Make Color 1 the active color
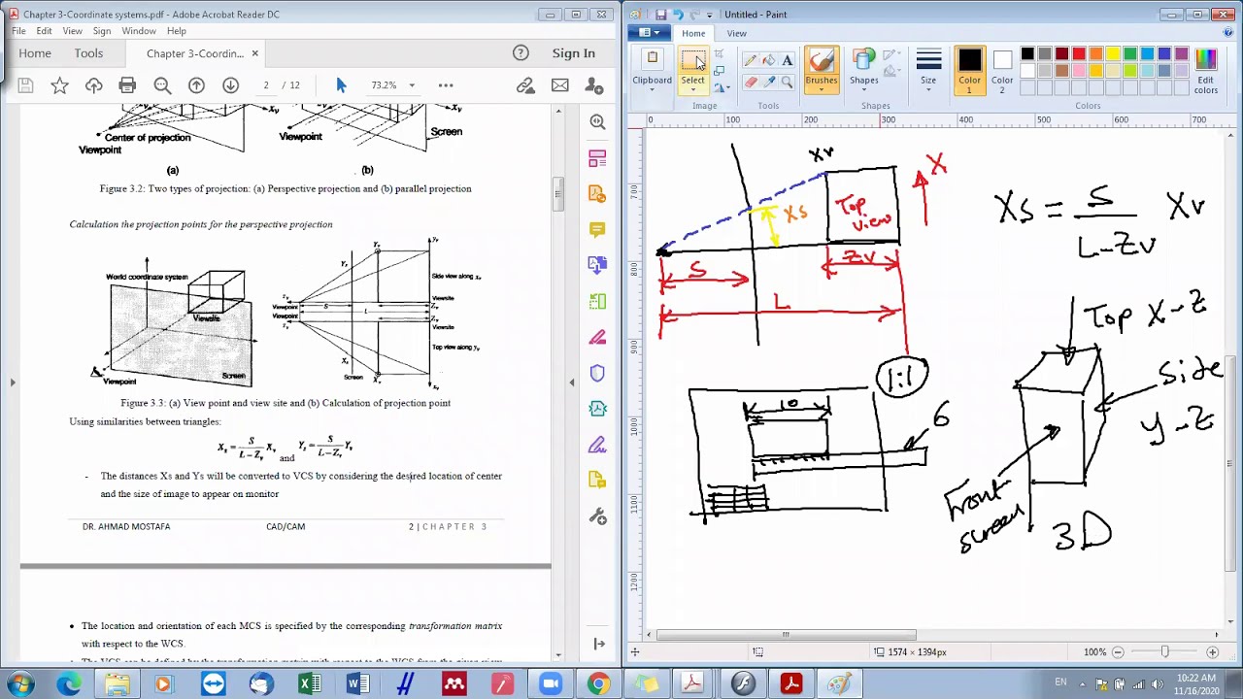The height and width of the screenshot is (699, 1243). (969, 71)
